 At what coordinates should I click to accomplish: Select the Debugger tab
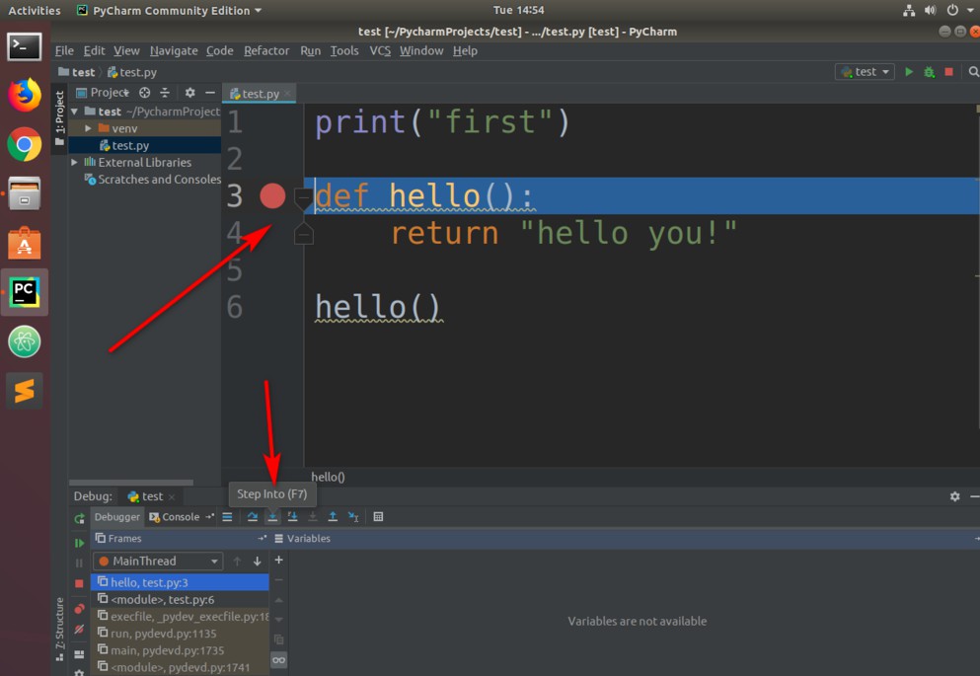(x=116, y=517)
